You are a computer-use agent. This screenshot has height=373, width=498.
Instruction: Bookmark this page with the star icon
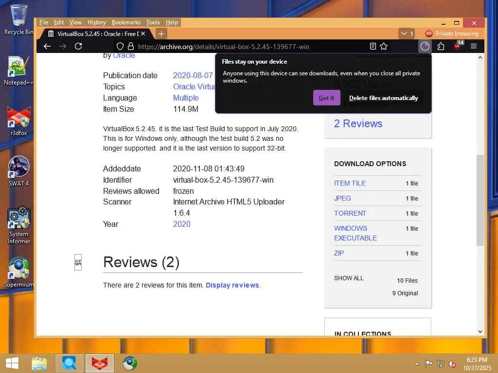384,46
